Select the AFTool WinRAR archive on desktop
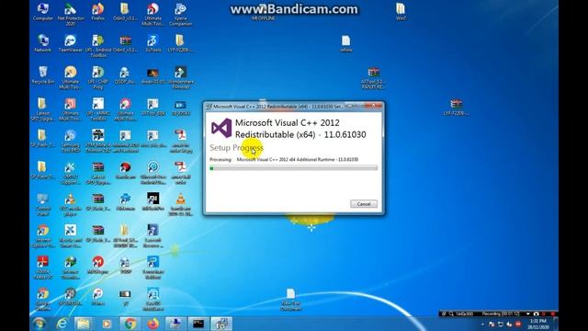Image resolution: width=588 pixels, height=331 pixels. pyautogui.click(x=374, y=77)
